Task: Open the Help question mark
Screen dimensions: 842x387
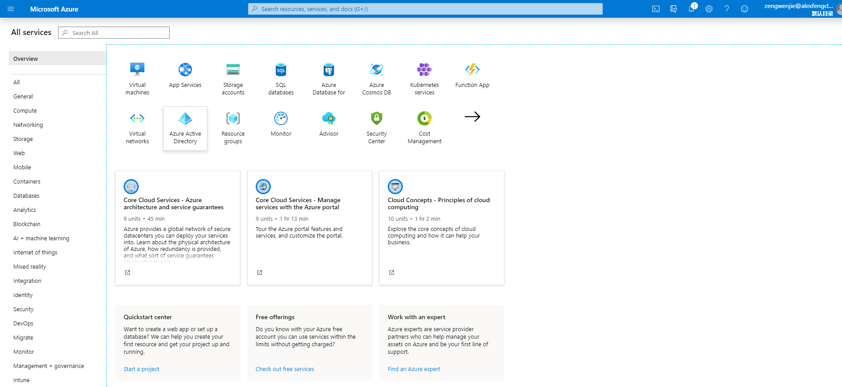Action: (727, 9)
